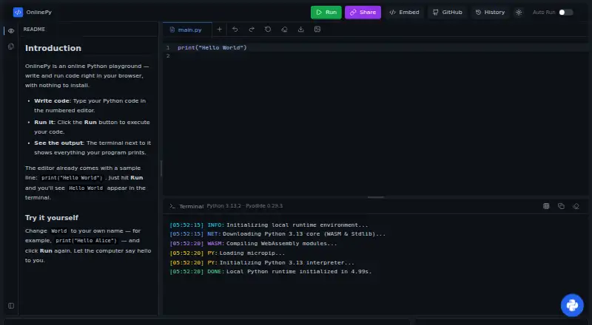Click the sidebar vertical resize handle
The image size is (592, 325).
tap(161, 168)
